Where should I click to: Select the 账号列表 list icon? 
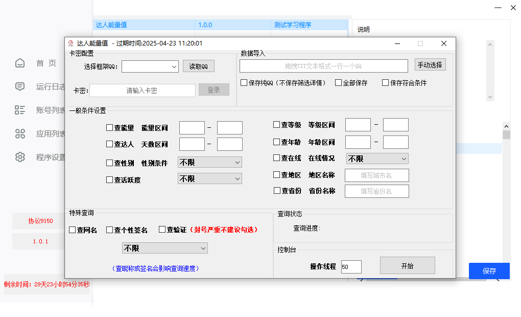click(20, 110)
